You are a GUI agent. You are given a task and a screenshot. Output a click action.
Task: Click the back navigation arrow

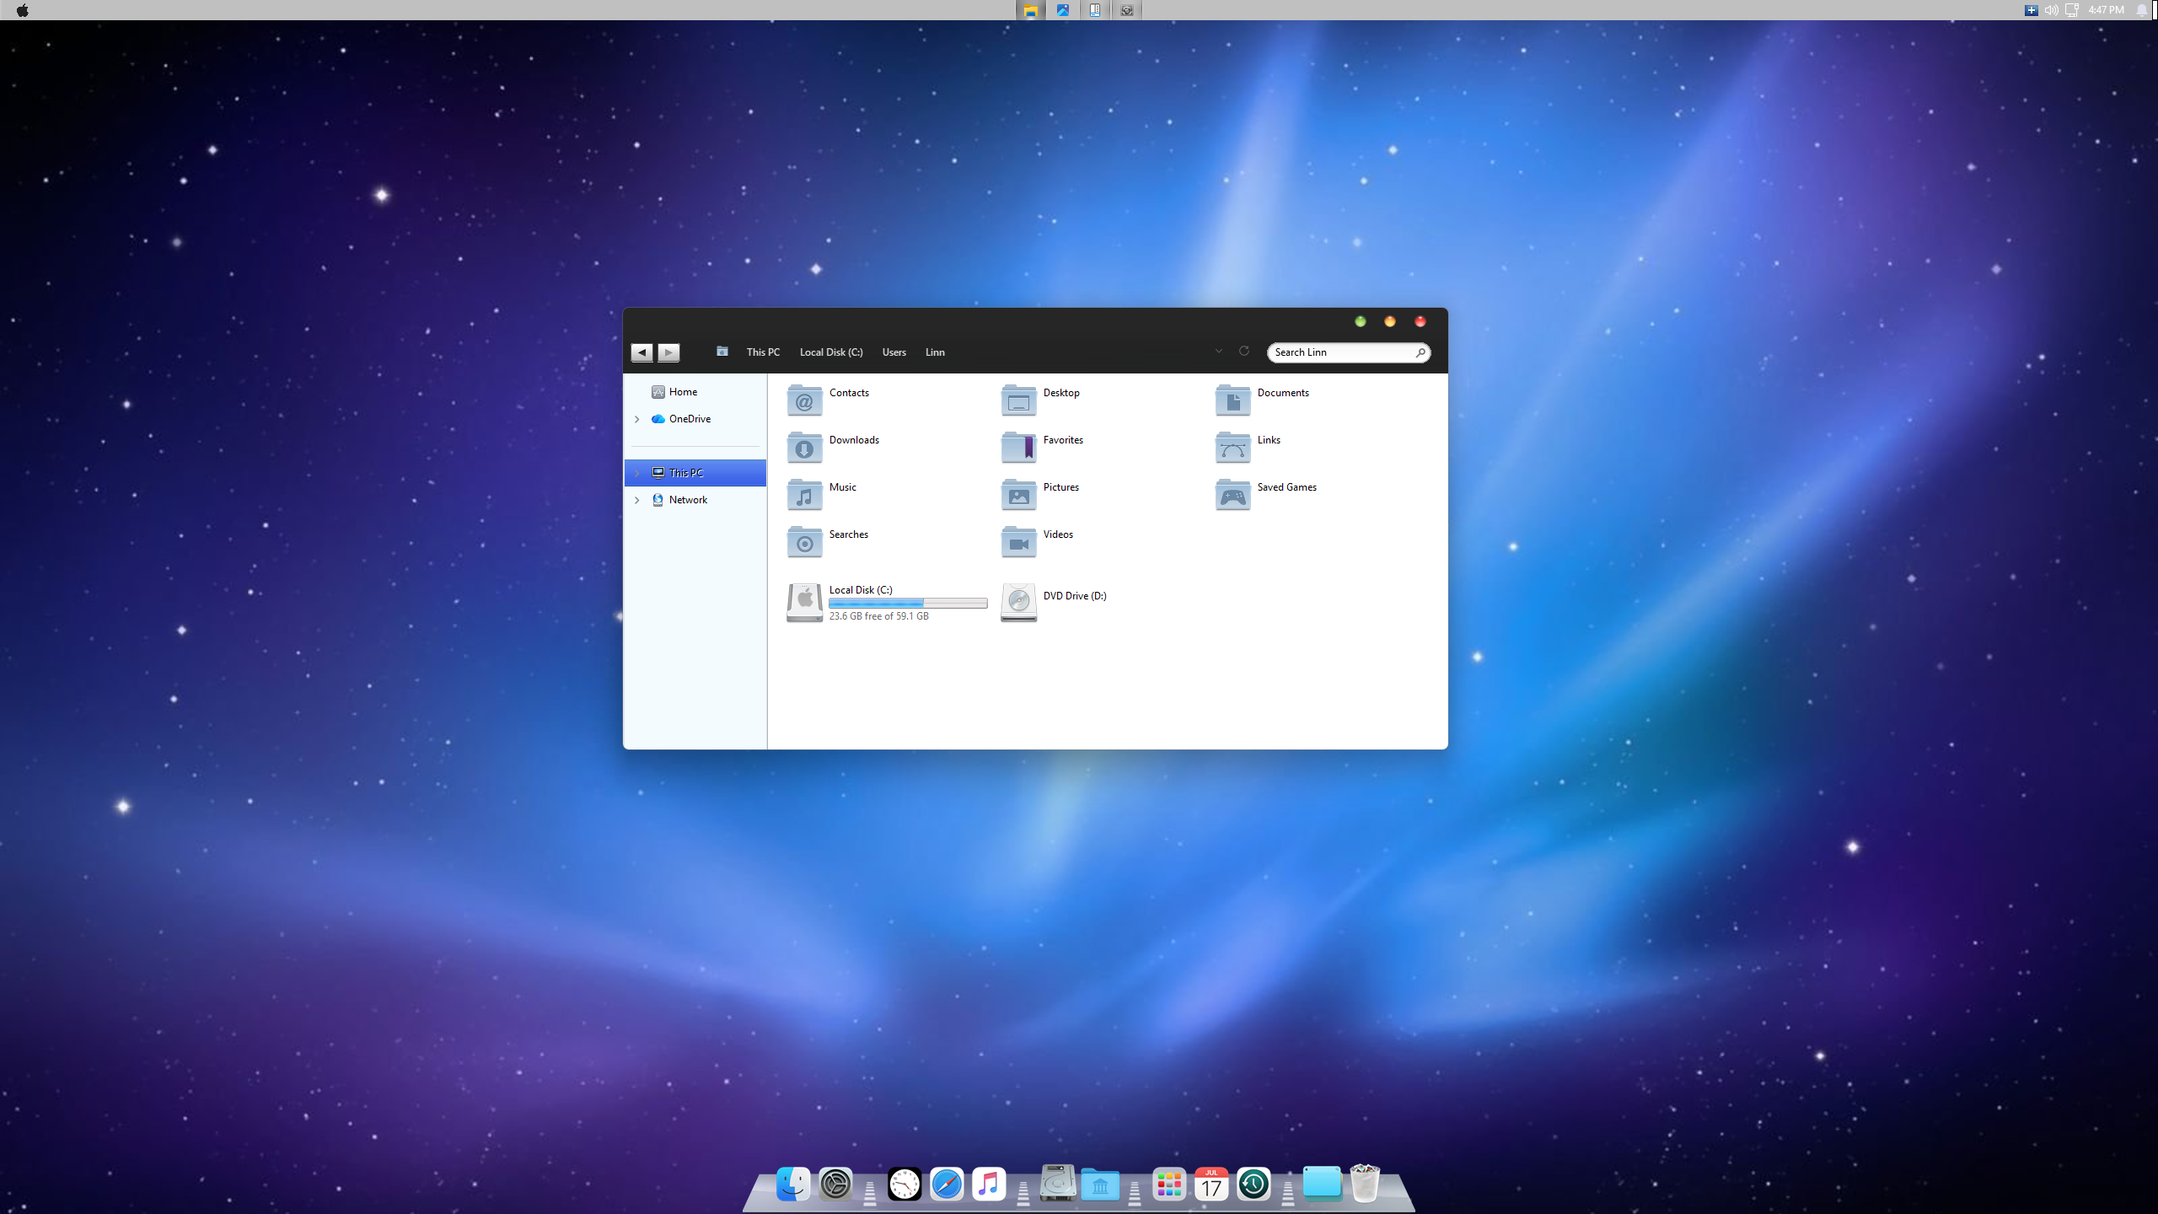tap(641, 352)
